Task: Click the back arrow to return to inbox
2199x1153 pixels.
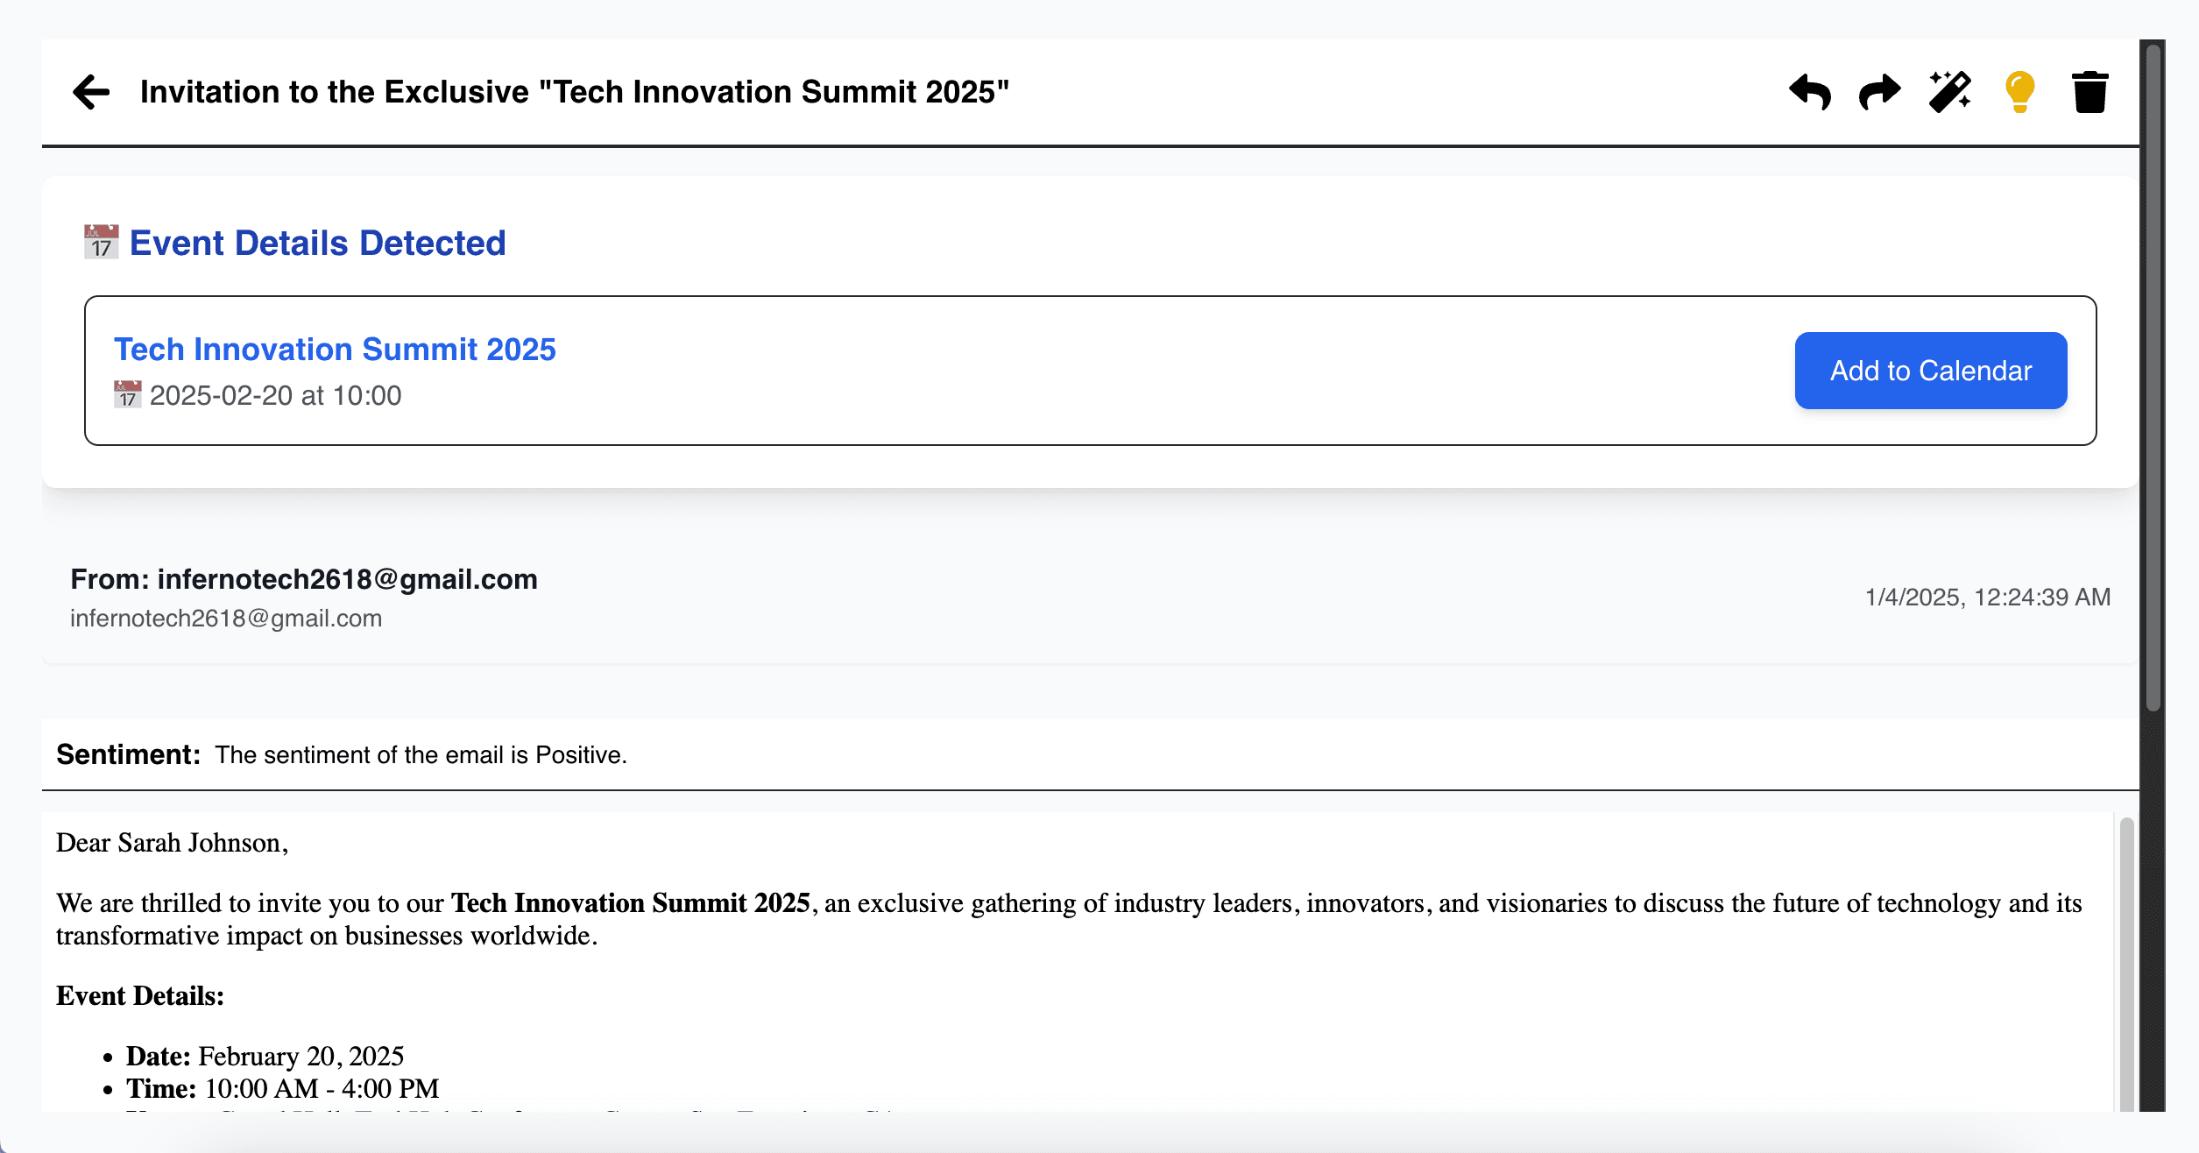Action: [91, 92]
